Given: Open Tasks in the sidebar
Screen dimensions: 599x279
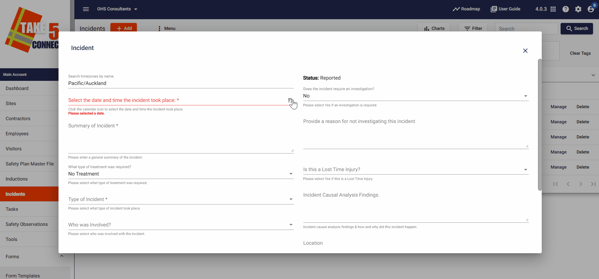Looking at the screenshot, I should 29,209.
